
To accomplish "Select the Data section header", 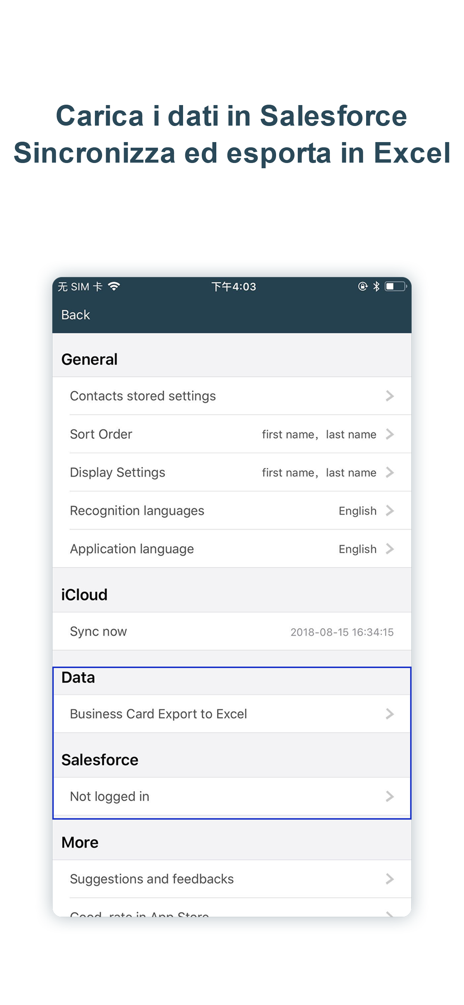I will [78, 677].
